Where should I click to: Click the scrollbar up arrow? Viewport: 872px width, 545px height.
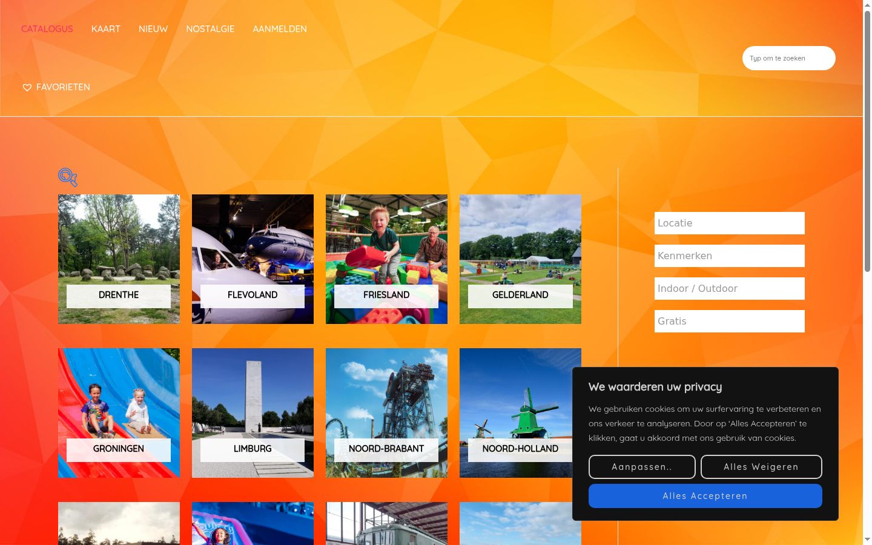click(867, 5)
